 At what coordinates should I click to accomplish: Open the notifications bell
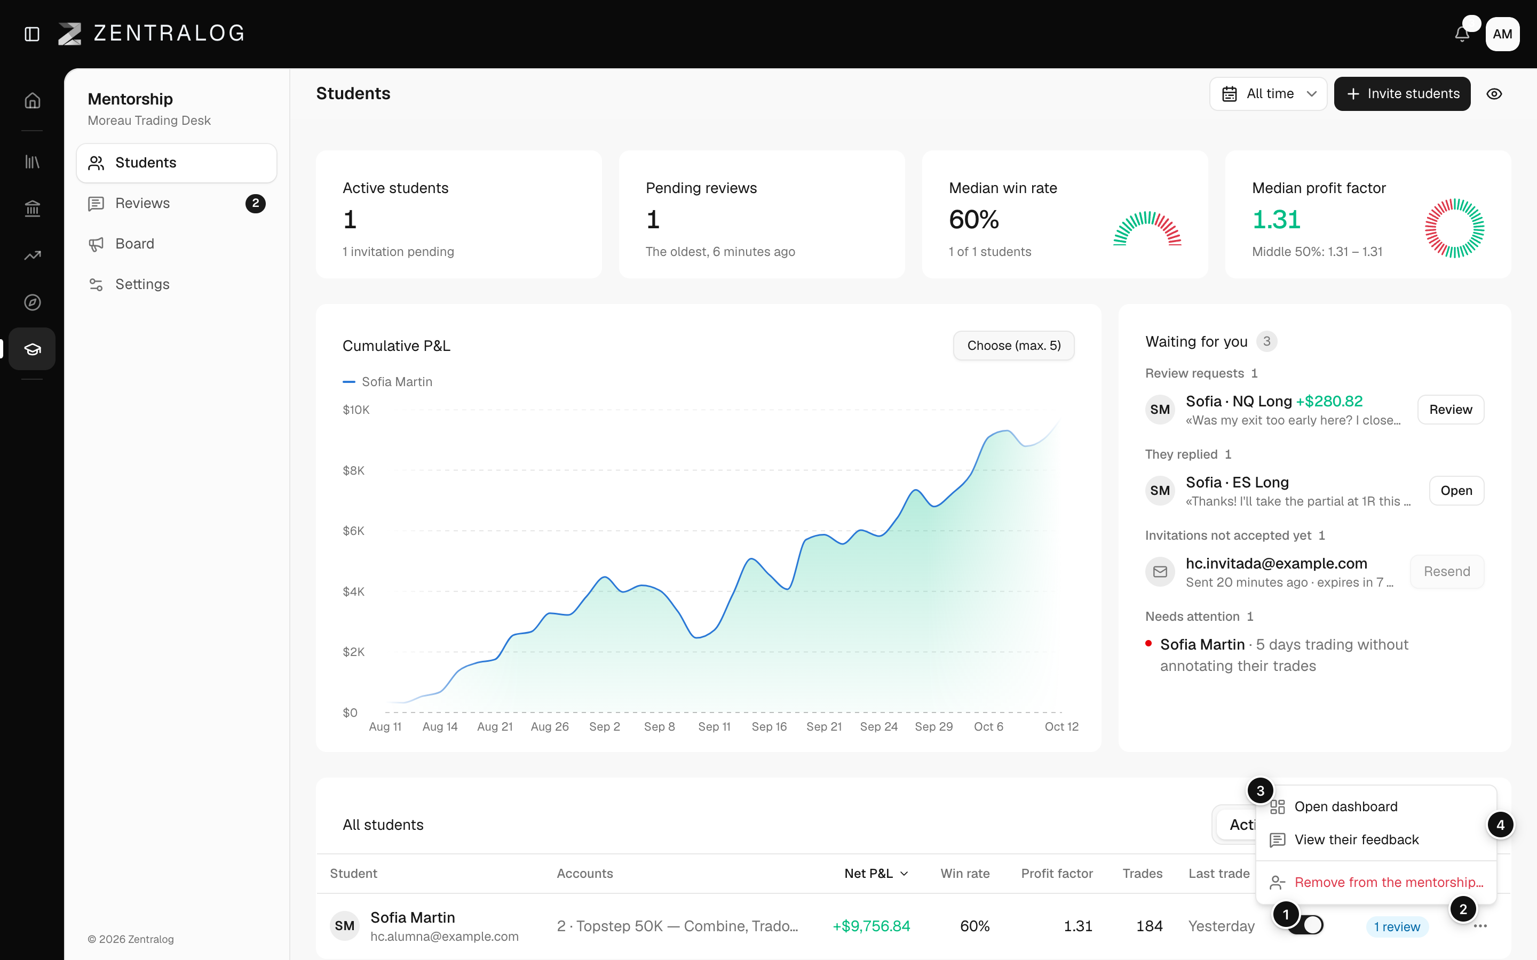[x=1462, y=34]
